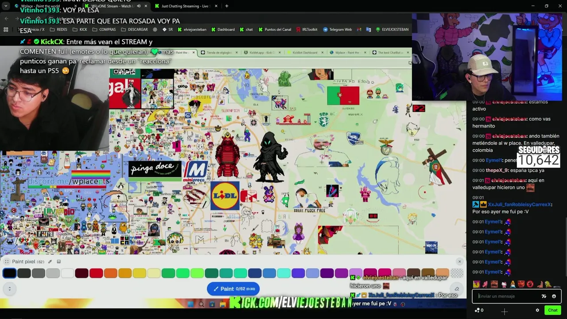The image size is (567, 319).
Task: Open the REDES bookmarks folder
Action: (58, 30)
